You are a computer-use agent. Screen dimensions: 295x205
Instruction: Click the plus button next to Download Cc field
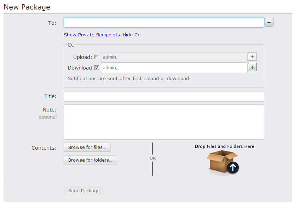[x=252, y=67]
